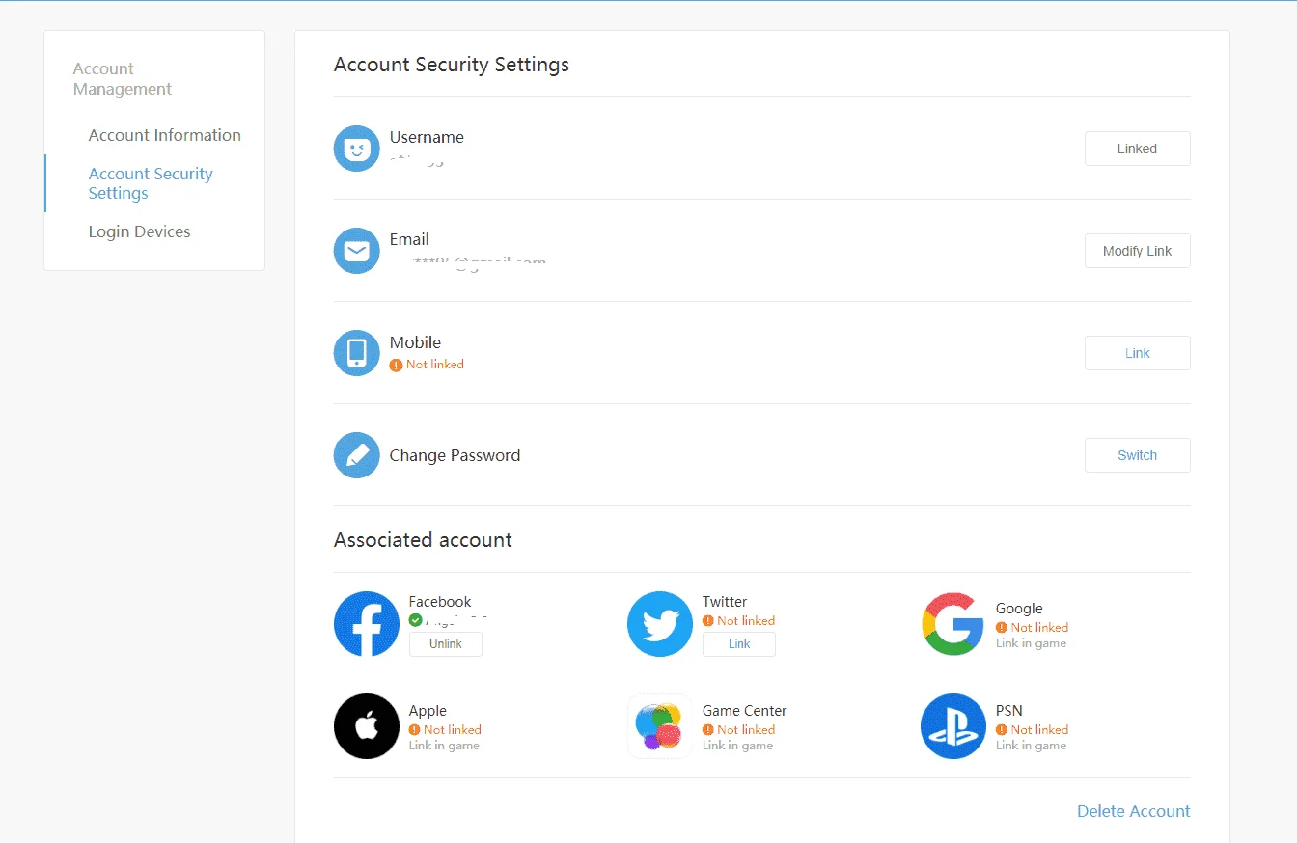Click Link in game text under Apple
This screenshot has height=843, width=1297.
click(x=444, y=746)
